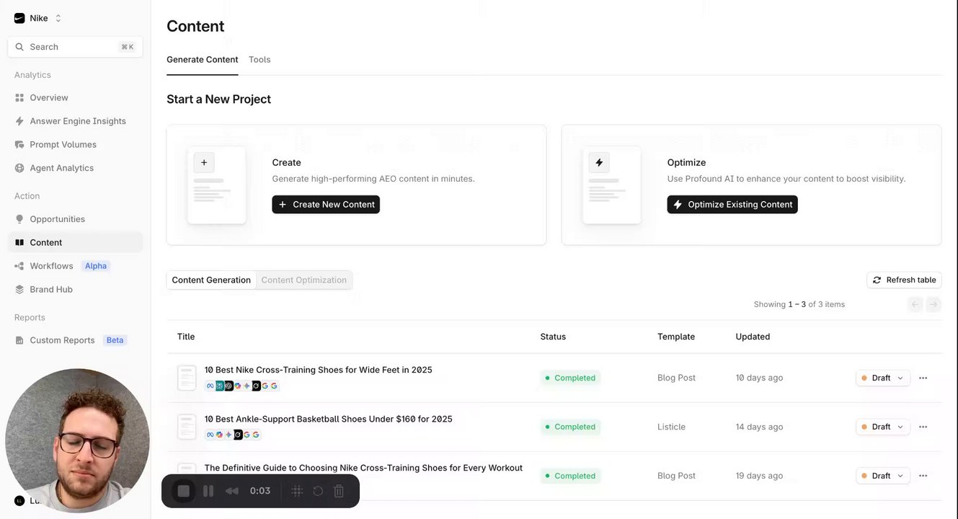The width and height of the screenshot is (958, 519).
Task: Pause the screen recording
Action: 208,491
